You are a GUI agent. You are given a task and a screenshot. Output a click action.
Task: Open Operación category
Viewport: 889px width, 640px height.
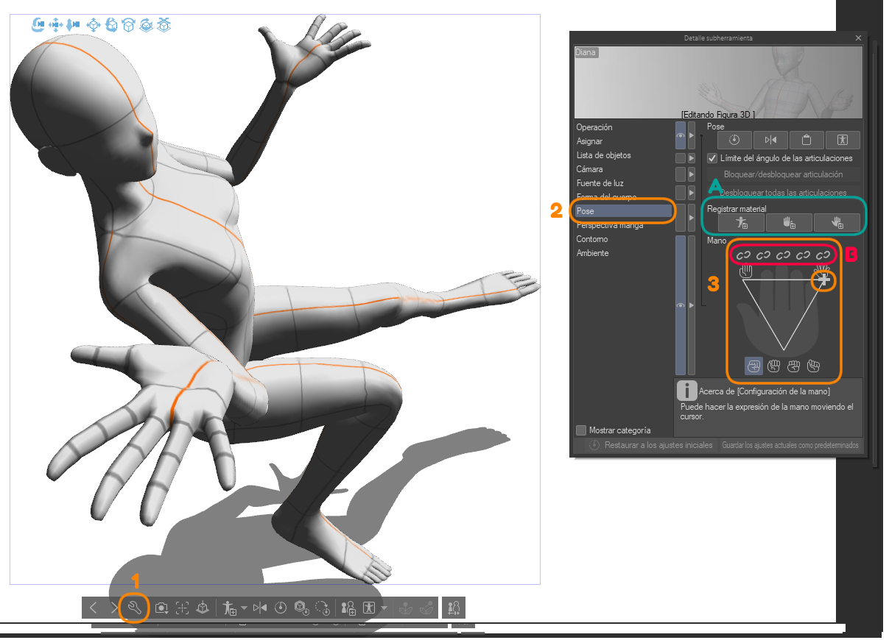click(594, 127)
